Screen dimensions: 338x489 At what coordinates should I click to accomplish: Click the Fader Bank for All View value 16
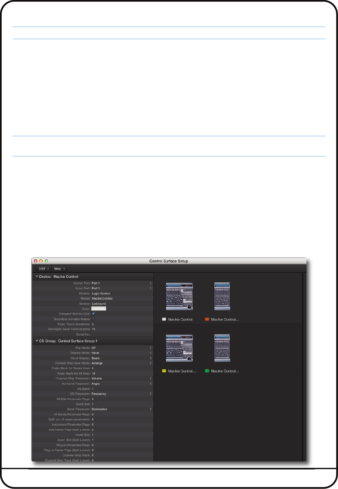click(x=94, y=374)
